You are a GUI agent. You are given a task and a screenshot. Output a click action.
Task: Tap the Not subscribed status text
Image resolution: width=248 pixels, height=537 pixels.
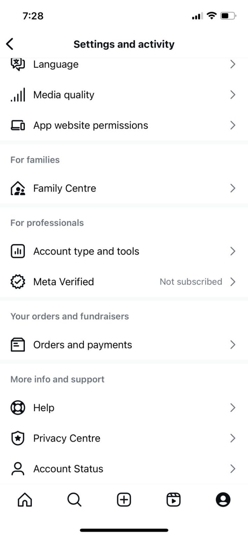pos(191,282)
